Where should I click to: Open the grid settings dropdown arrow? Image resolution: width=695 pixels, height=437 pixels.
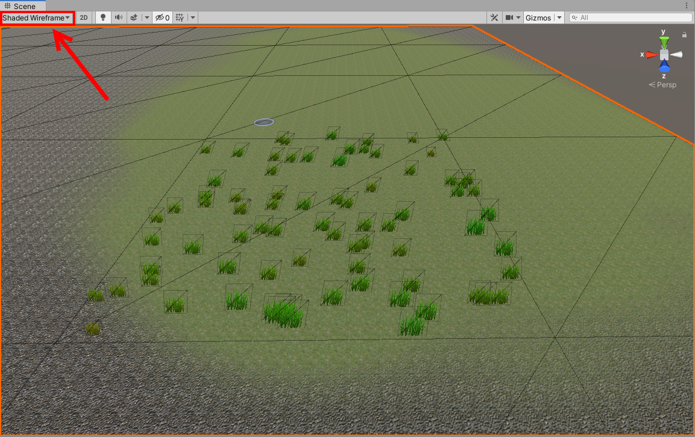click(193, 17)
